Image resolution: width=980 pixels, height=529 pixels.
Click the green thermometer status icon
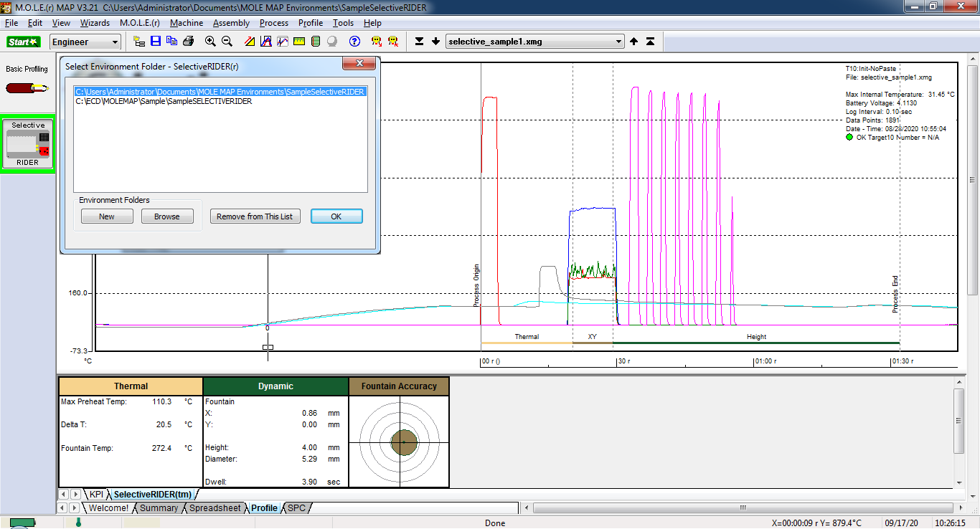(78, 523)
